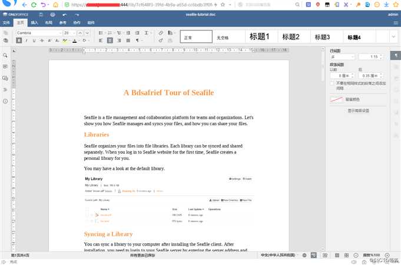Open the search icon in the left sidebar
The image size is (401, 265).
click(x=5, y=55)
